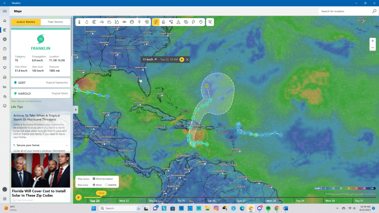Viewport: 379px width, 213px height.
Task: Open Home from the left sidebar
Action: coord(5,21)
